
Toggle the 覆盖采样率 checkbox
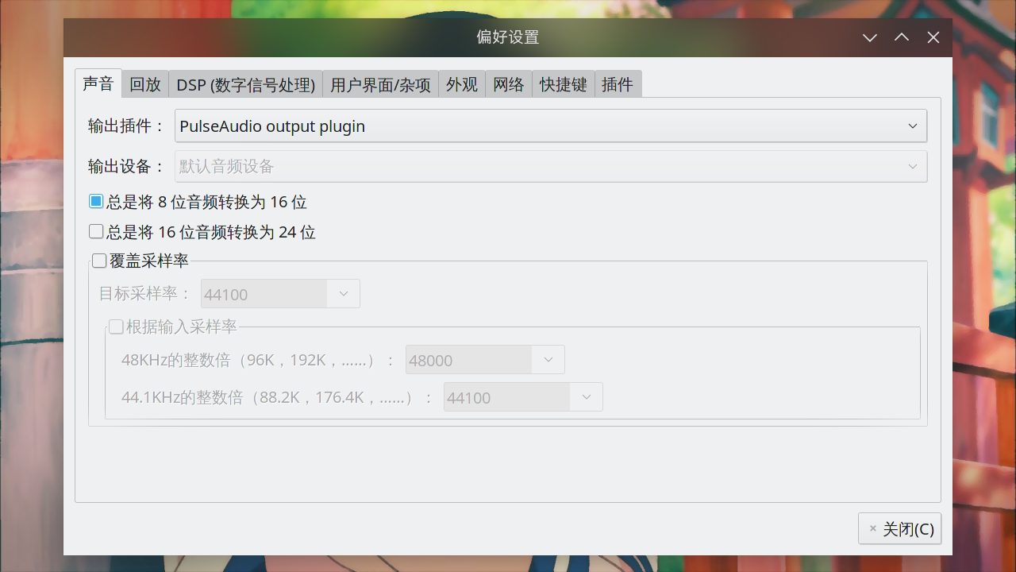(x=99, y=261)
